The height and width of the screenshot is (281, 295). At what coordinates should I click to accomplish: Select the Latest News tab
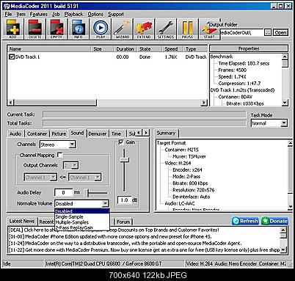21,221
